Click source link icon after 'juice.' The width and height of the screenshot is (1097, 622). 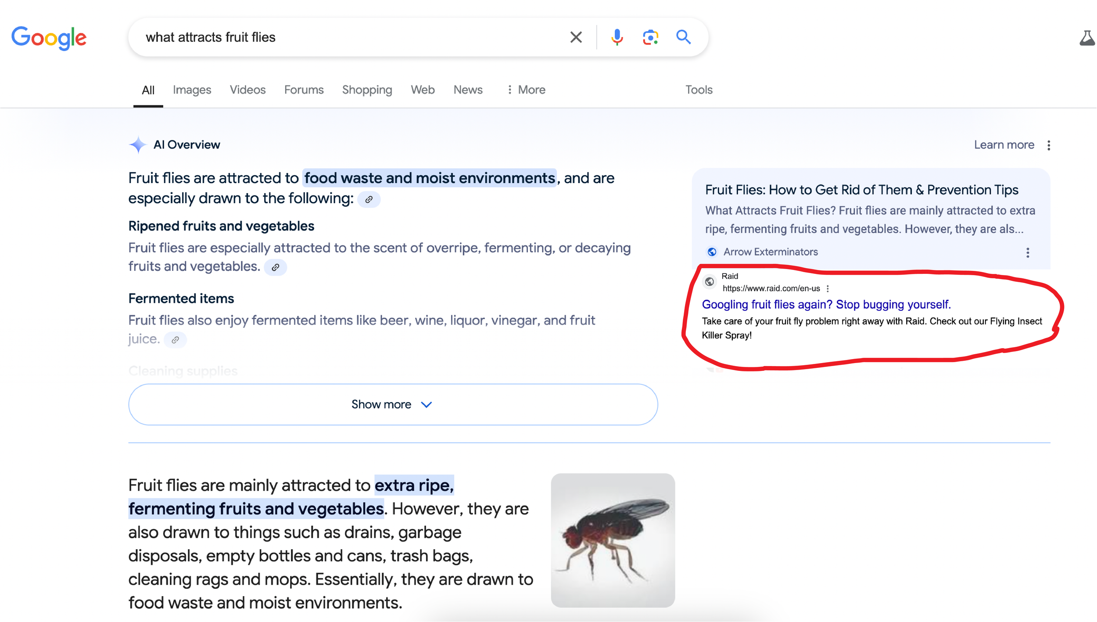pyautogui.click(x=175, y=340)
